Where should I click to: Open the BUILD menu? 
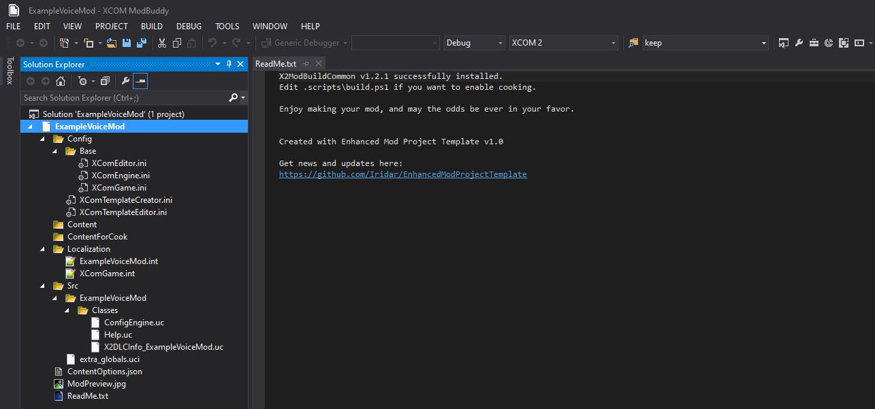(x=152, y=27)
